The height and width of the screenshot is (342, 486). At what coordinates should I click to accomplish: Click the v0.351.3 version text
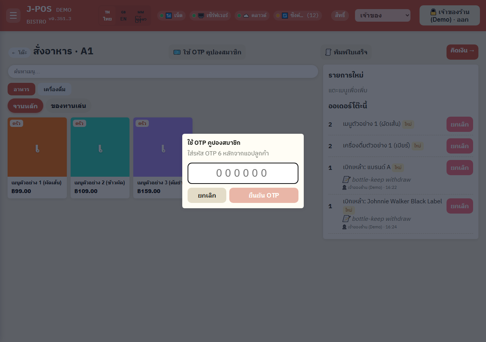(x=60, y=19)
